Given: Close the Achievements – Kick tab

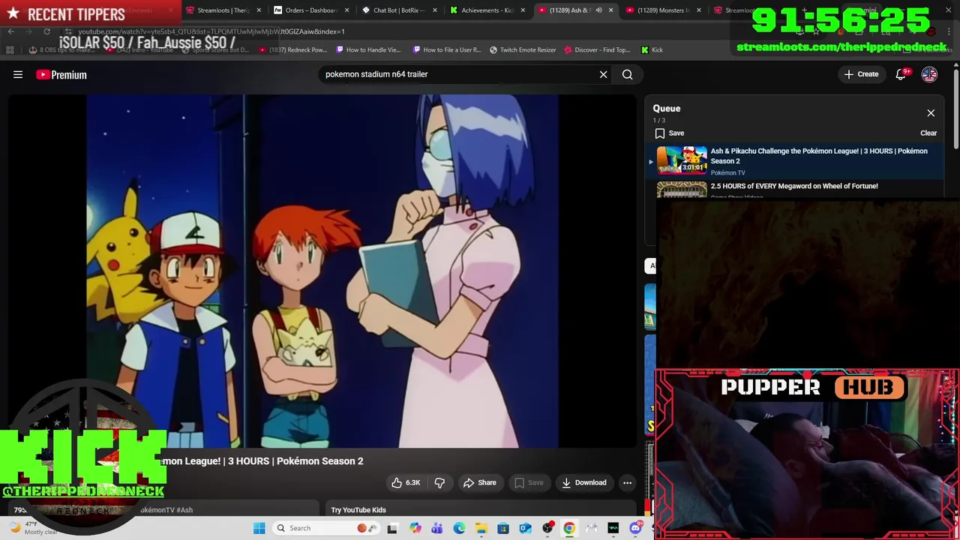Looking at the screenshot, I should 523,10.
